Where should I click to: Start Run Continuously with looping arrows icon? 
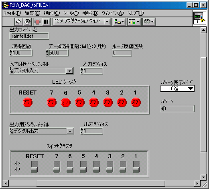pos(27,22)
